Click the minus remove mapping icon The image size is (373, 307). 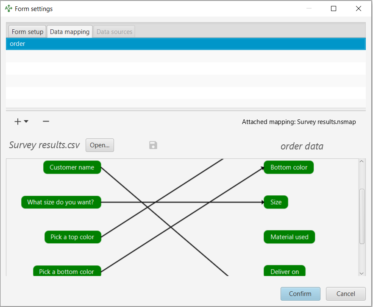[46, 121]
